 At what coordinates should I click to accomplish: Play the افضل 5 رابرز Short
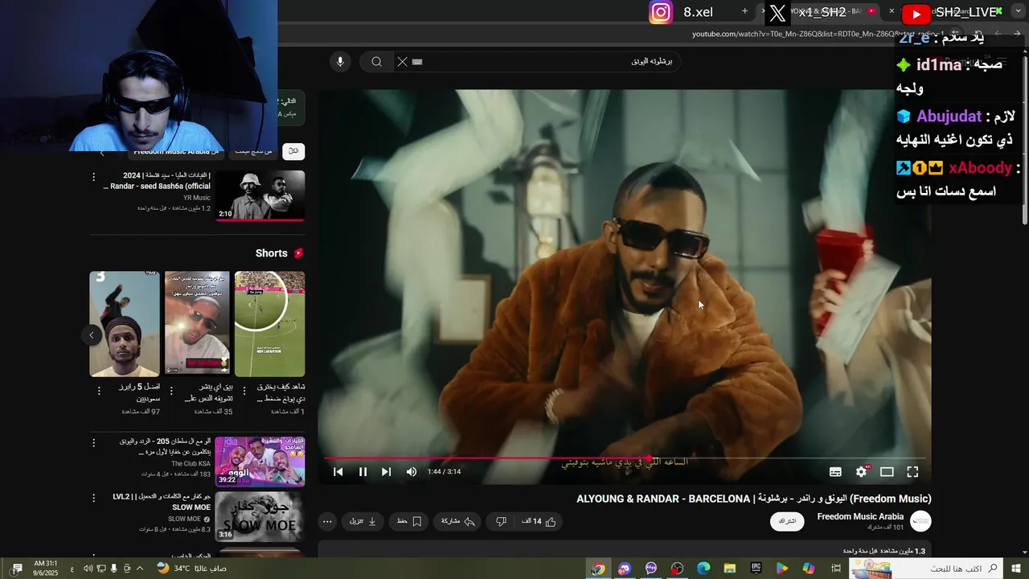tap(125, 324)
